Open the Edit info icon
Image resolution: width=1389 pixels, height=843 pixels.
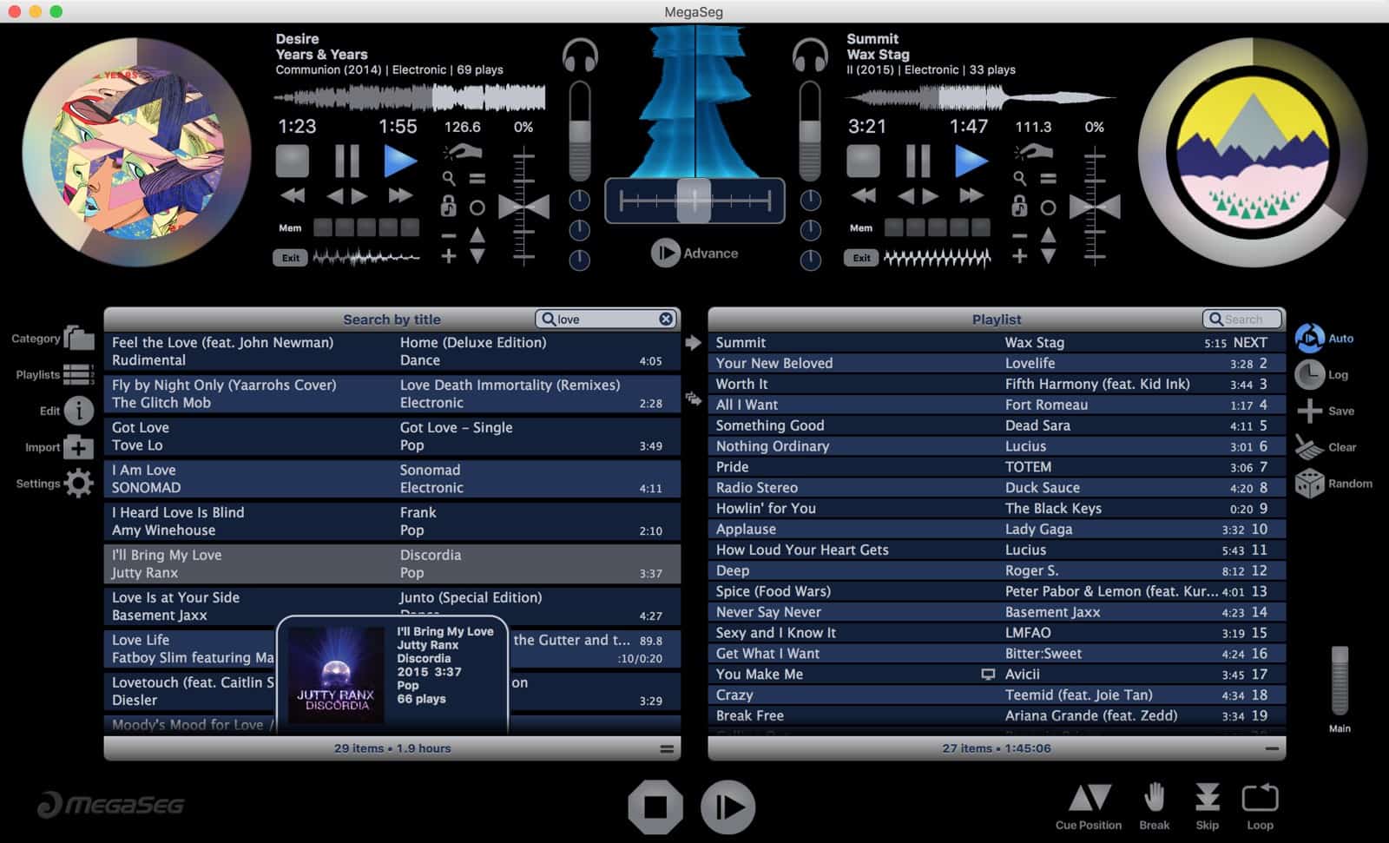click(x=78, y=411)
